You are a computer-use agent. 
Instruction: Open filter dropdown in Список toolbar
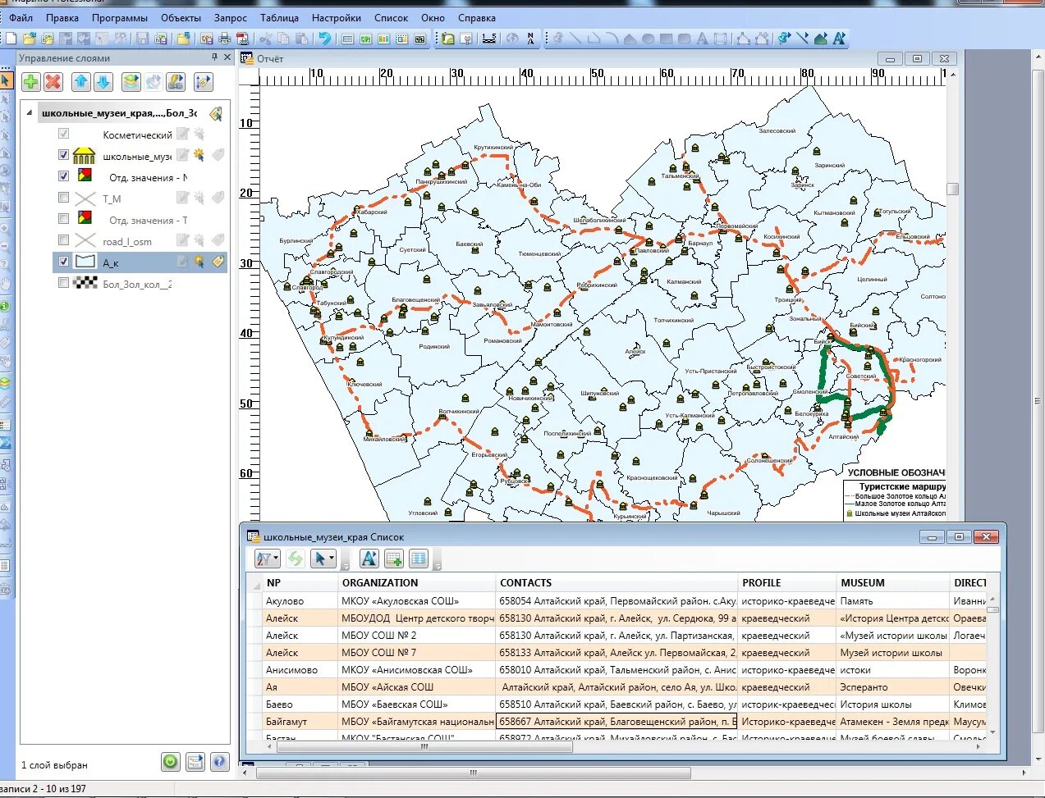(276, 559)
